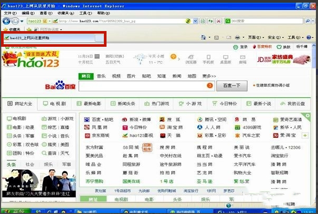Image resolution: width=318 pixels, height=214 pixels.
Task: Open the 收藏夹 menu in menu bar
Action: pos(66,13)
